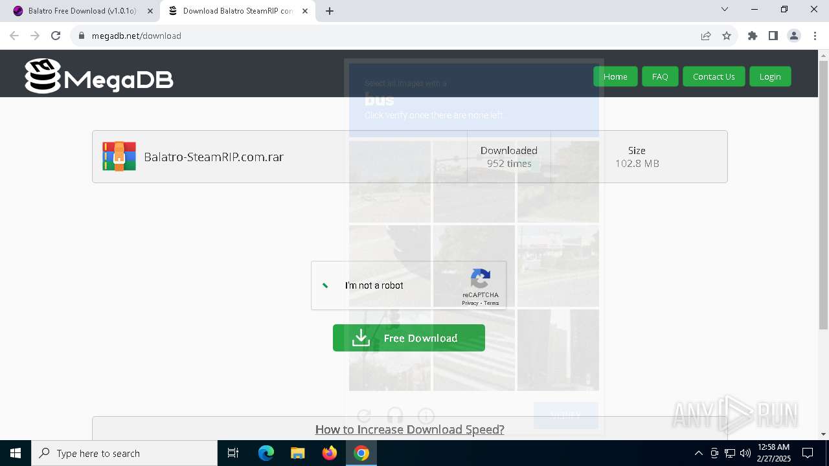Open Task View on the taskbar
829x466 pixels.
point(233,453)
